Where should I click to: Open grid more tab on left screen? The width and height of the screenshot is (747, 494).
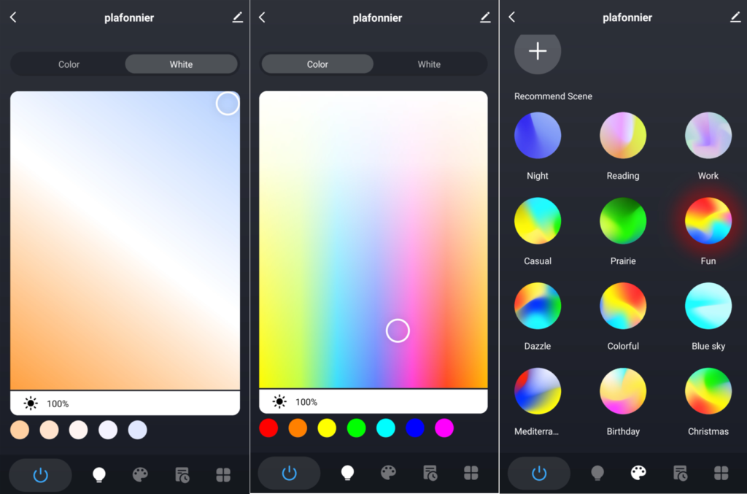[x=223, y=475]
